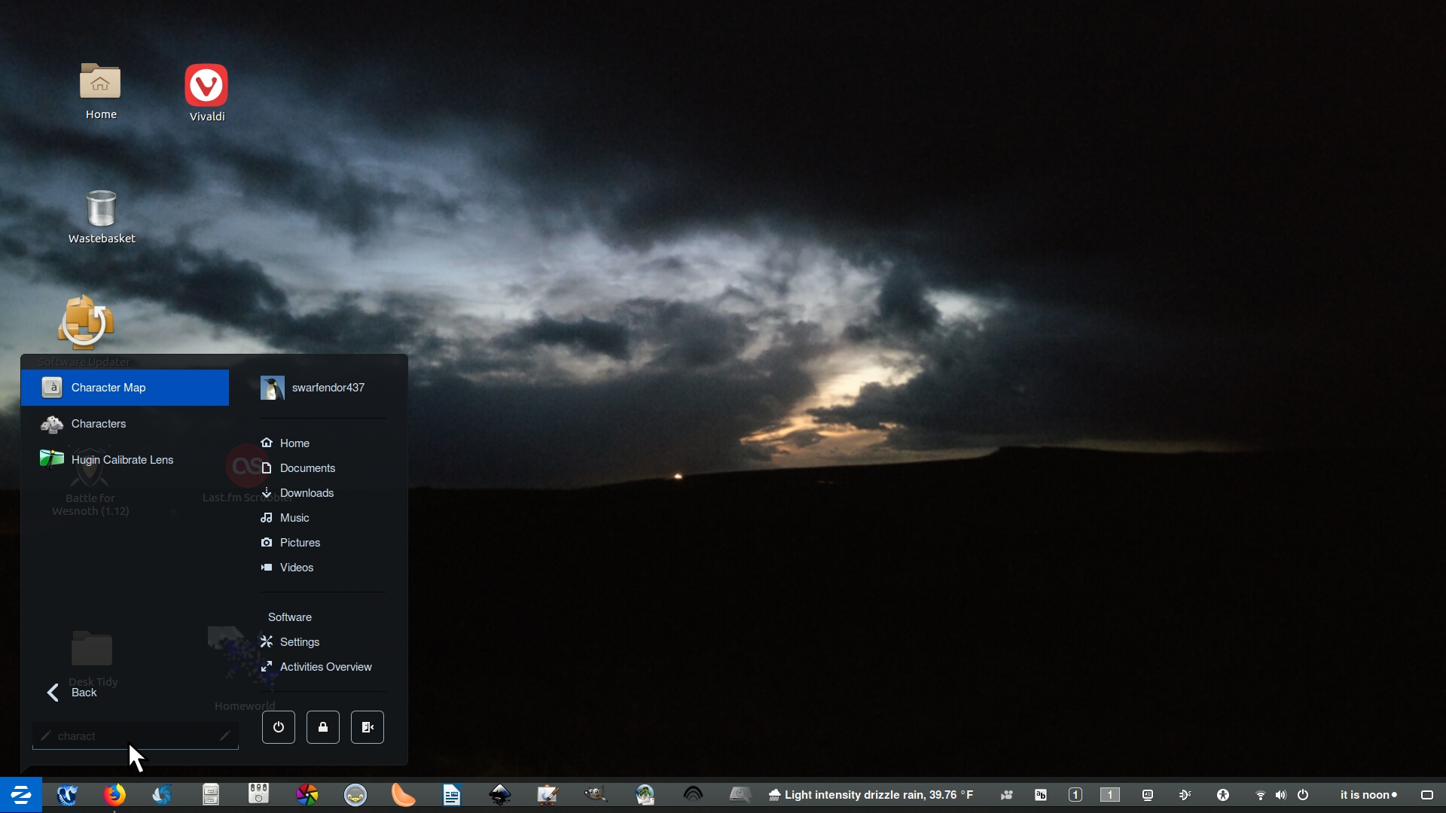Switch to the highlighted workspace 1 indicator

1110,795
